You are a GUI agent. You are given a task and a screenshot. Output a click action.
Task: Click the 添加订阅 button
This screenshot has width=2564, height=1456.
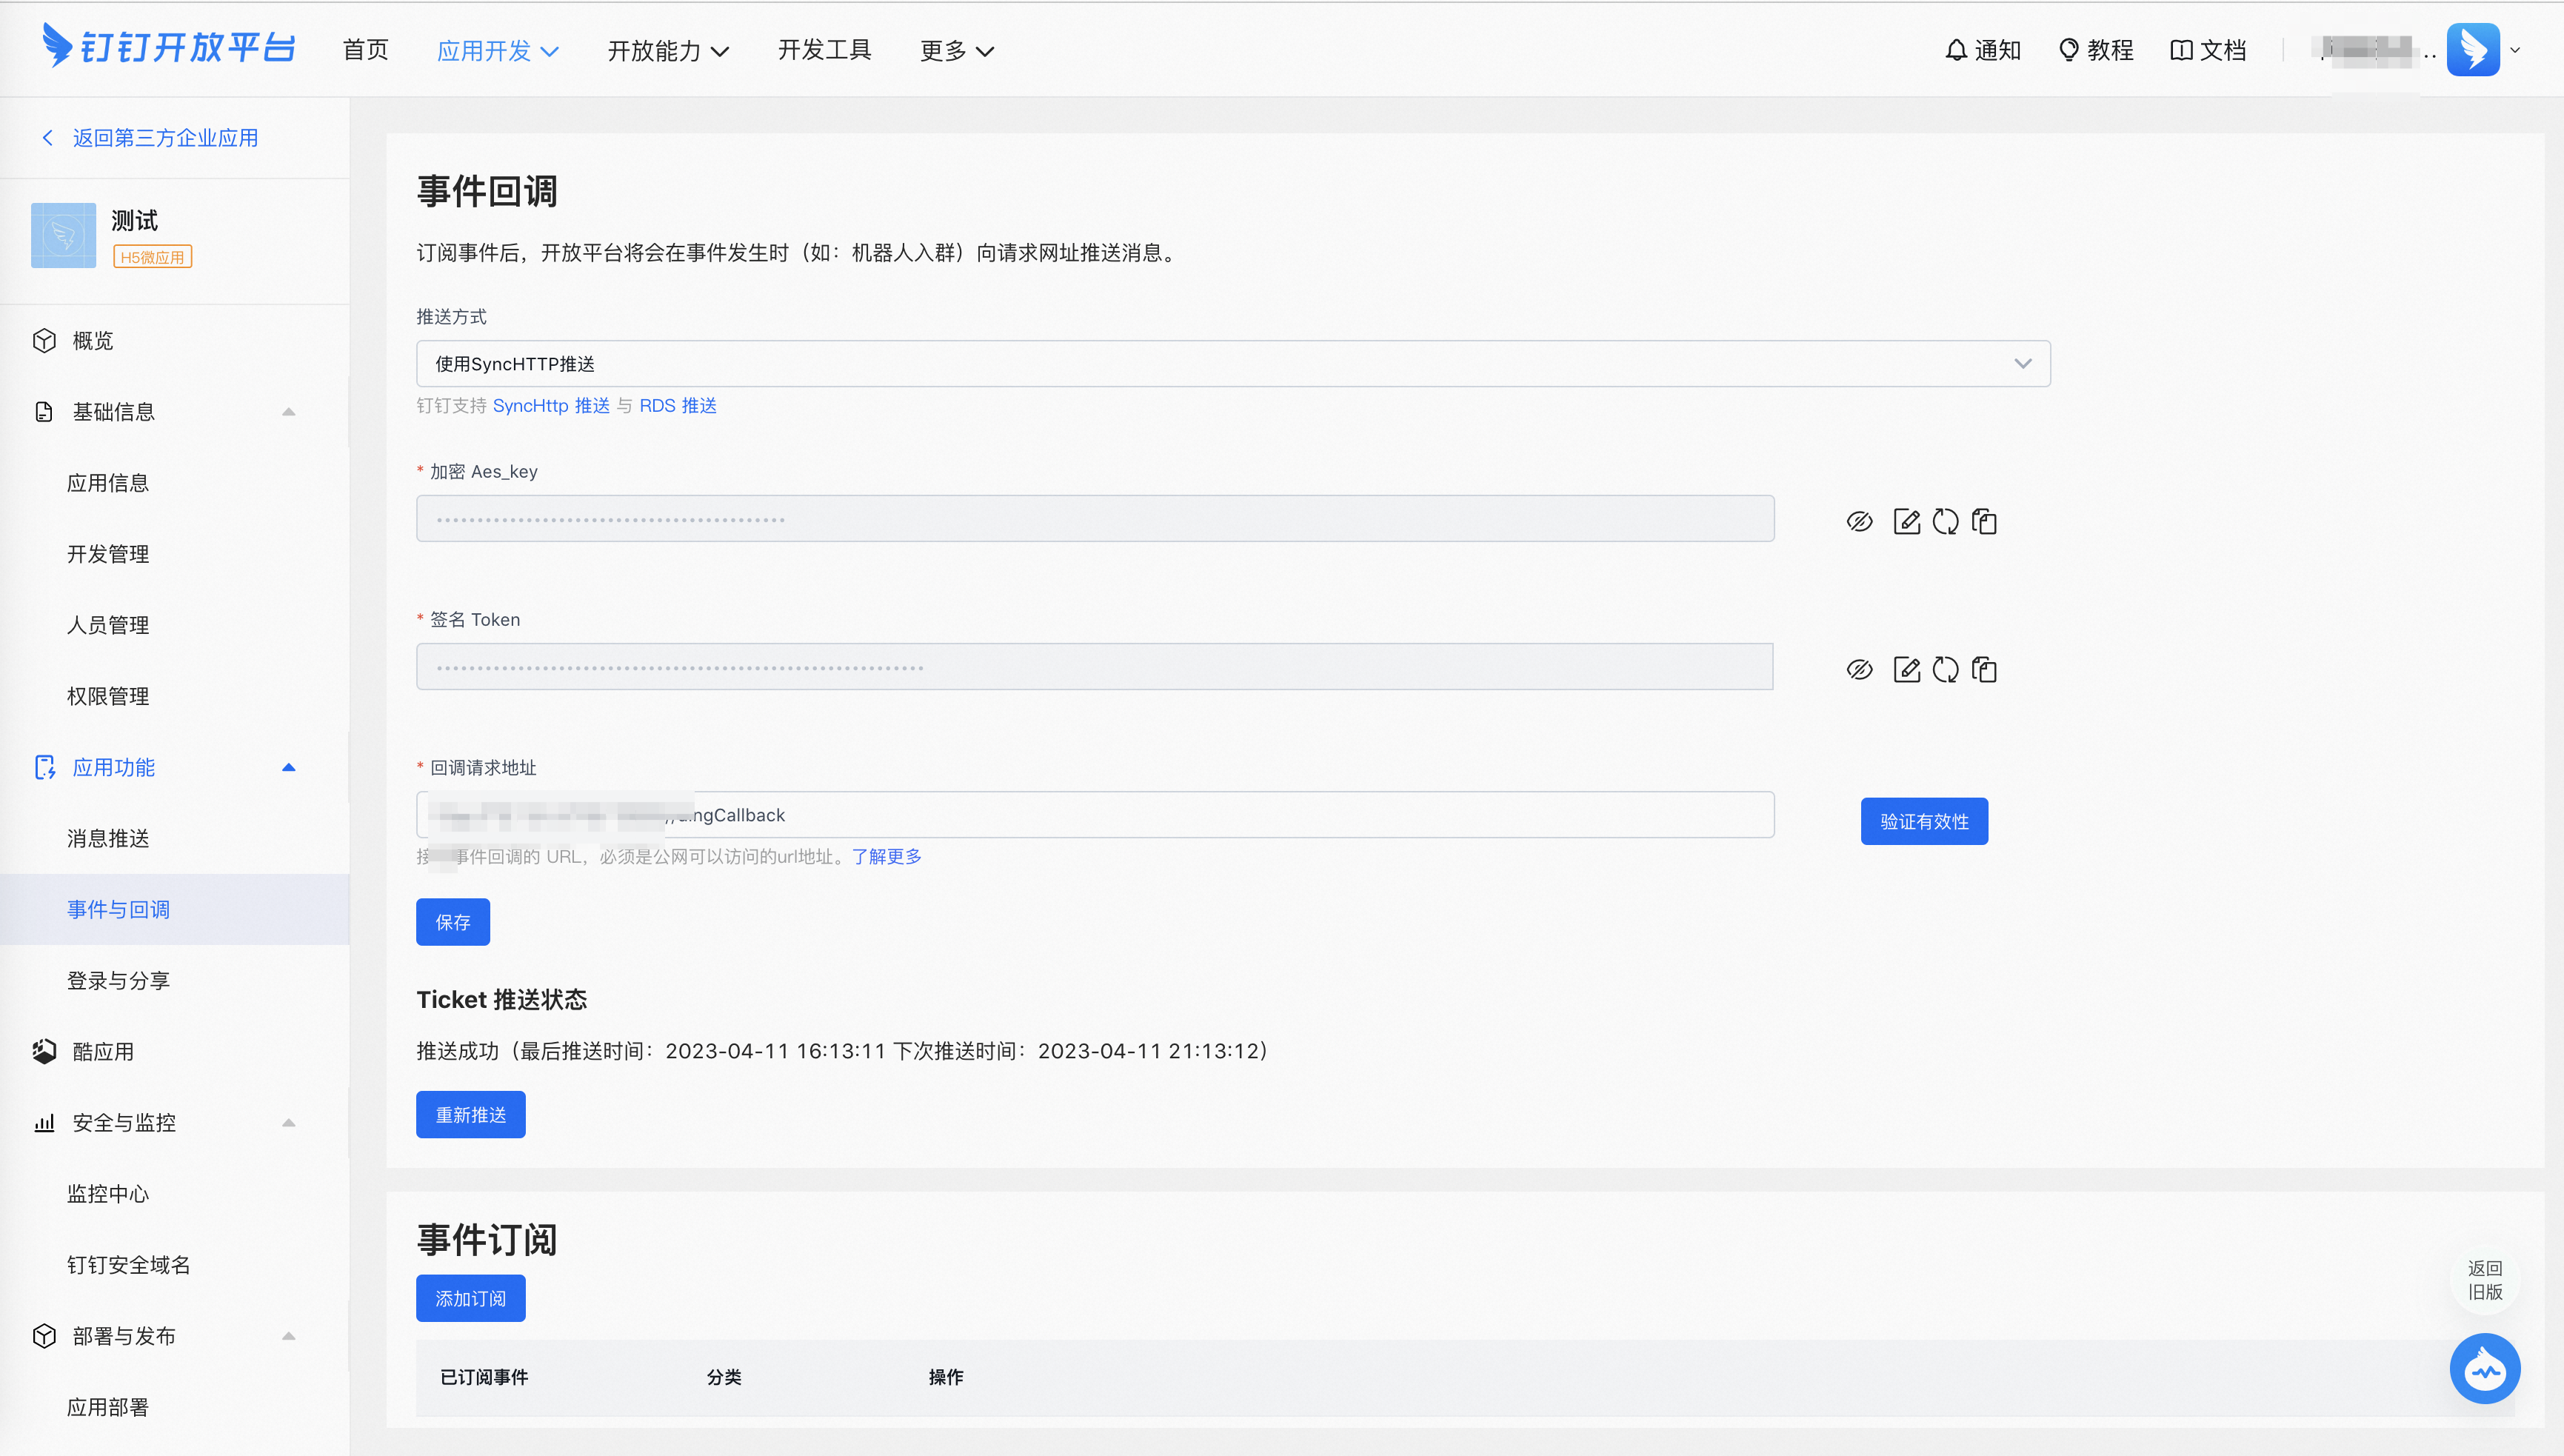(470, 1299)
